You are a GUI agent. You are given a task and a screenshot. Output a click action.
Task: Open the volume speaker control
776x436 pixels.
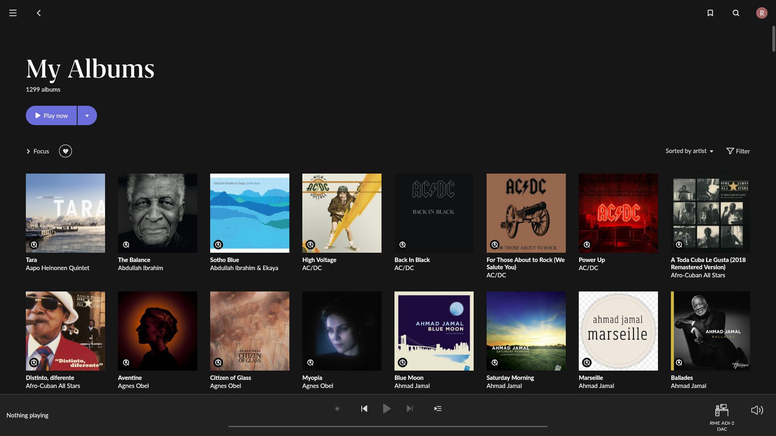point(757,410)
